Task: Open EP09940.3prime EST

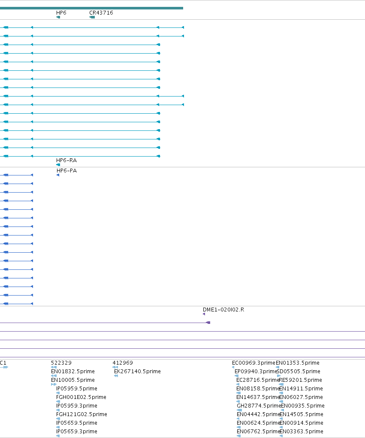Action: [256, 372]
